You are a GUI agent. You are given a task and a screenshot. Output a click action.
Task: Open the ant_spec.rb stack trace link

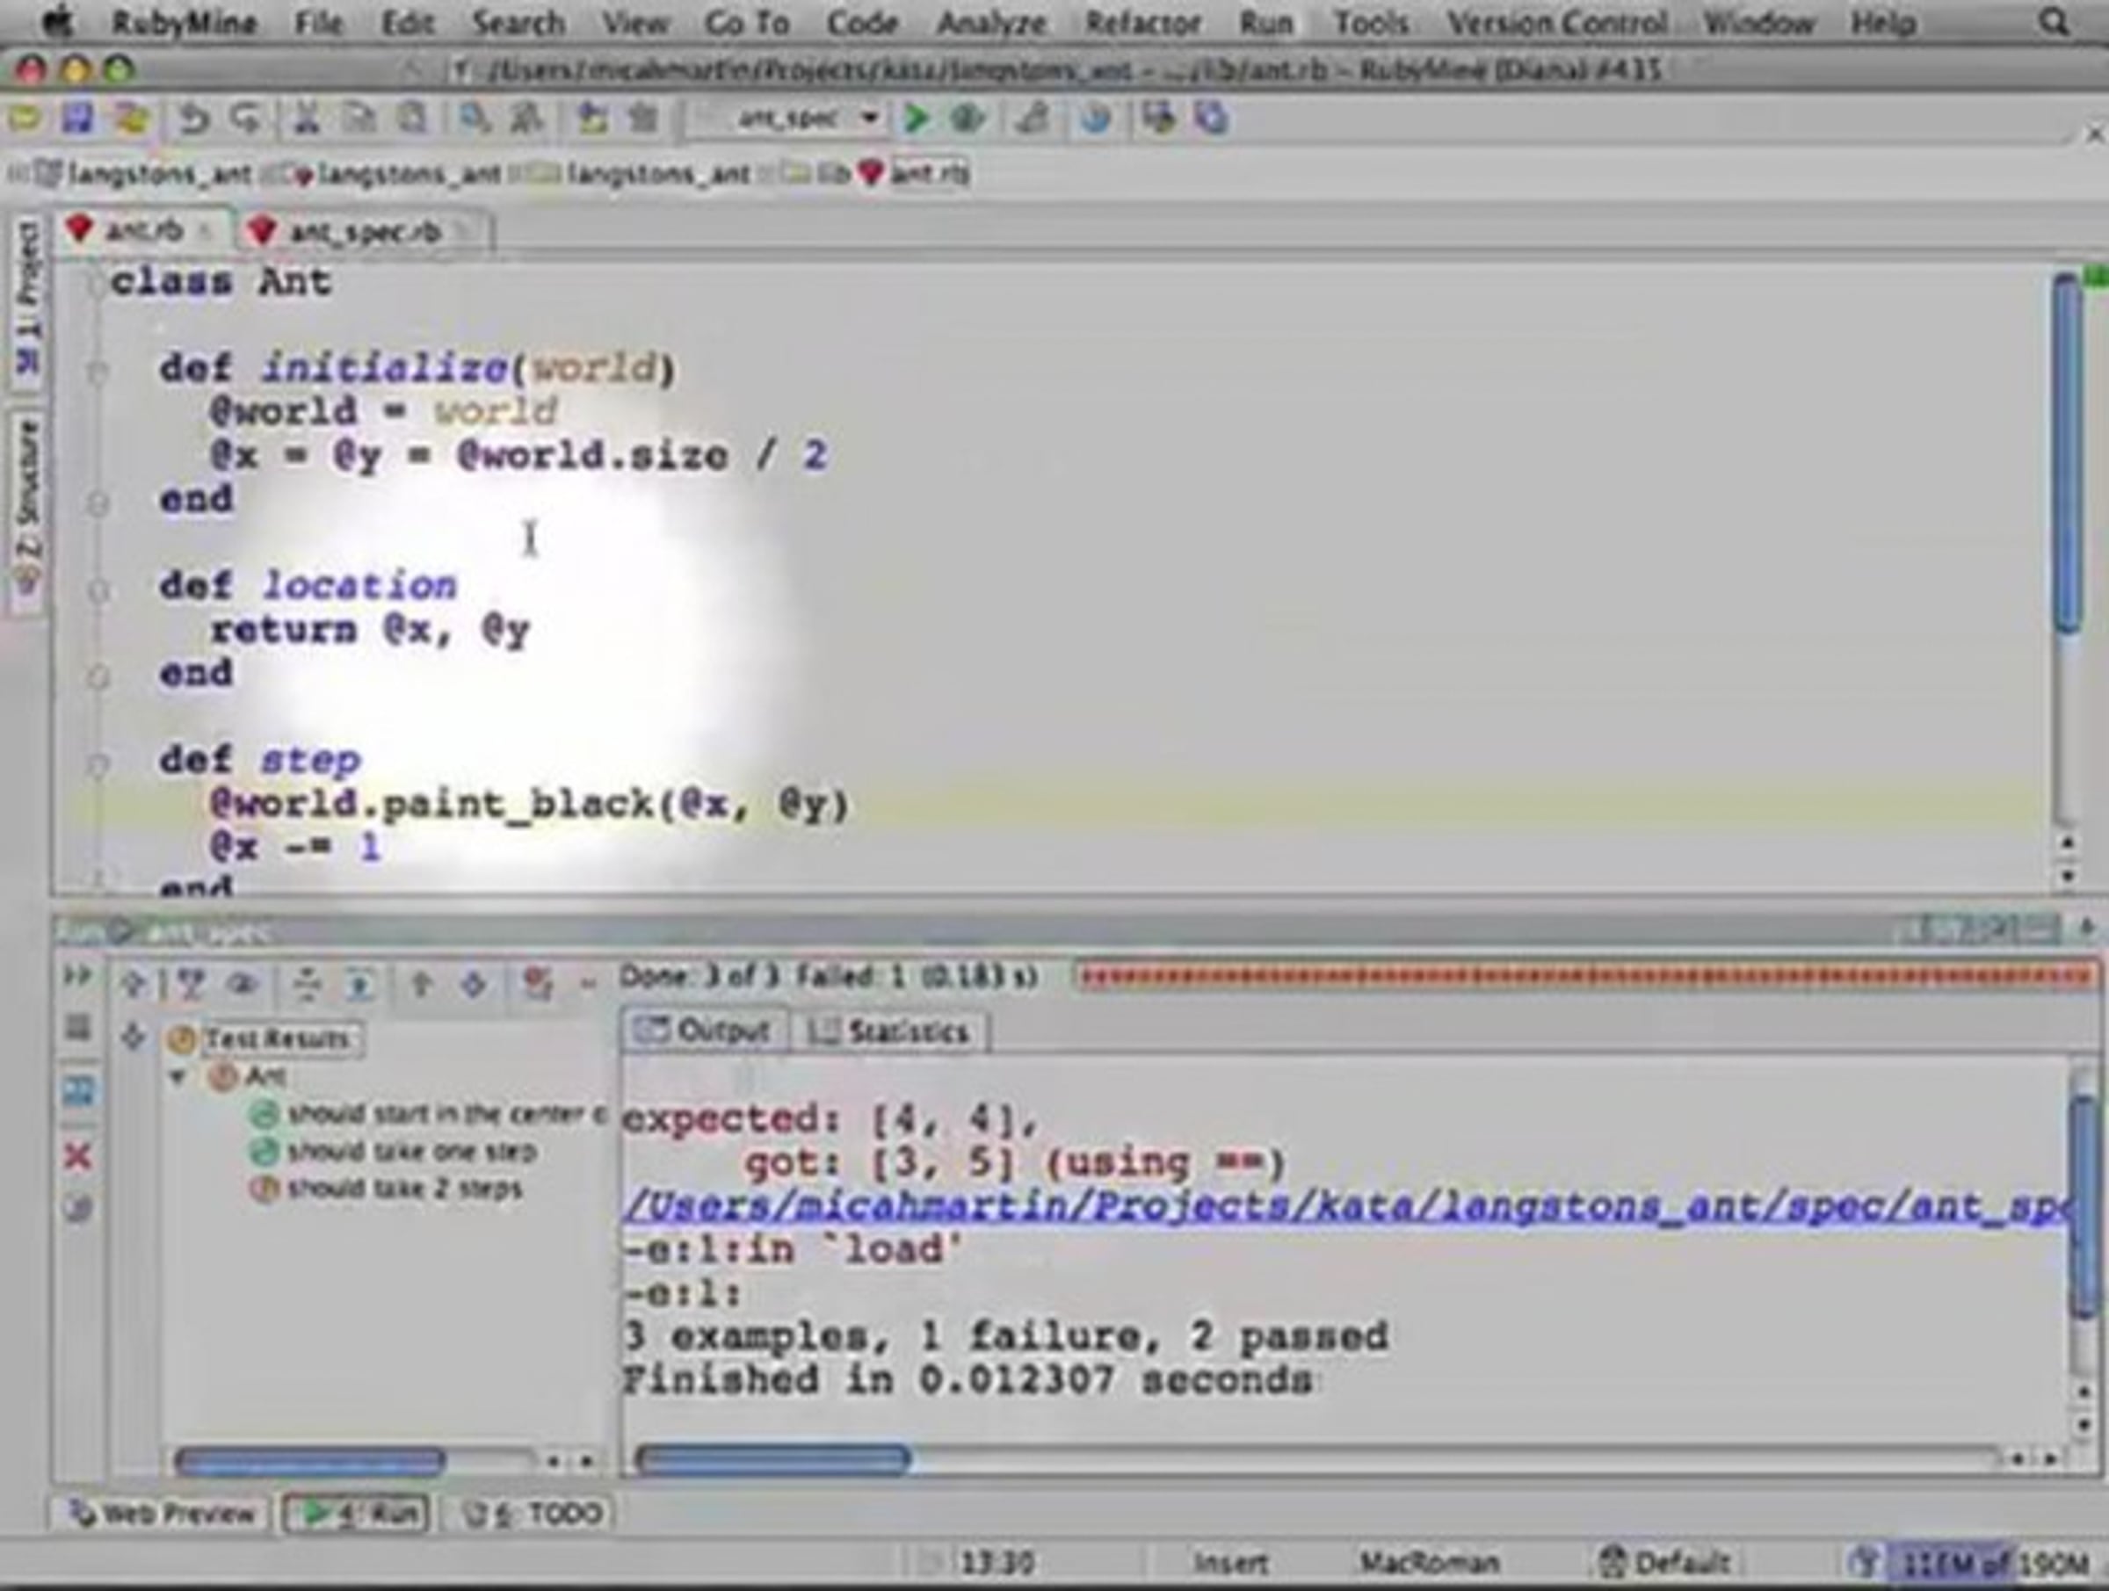1347,1206
